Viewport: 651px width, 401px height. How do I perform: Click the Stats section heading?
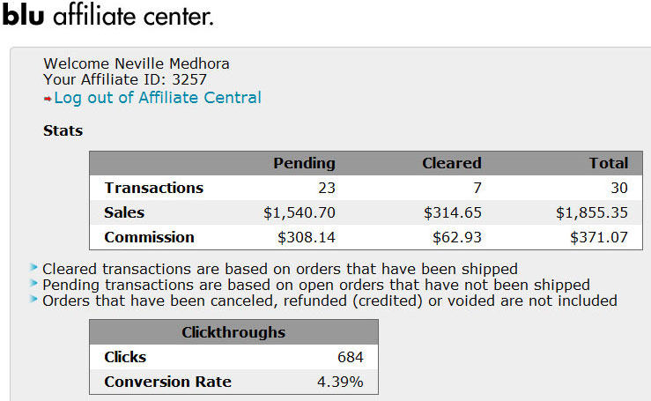(x=63, y=130)
